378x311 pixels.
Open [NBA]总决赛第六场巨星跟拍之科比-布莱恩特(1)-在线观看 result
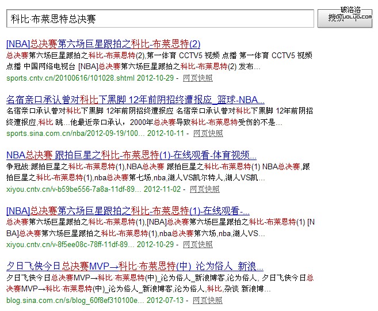coord(128,211)
